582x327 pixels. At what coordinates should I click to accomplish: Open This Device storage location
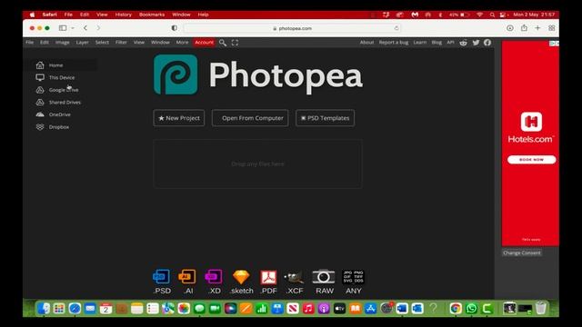coord(63,77)
